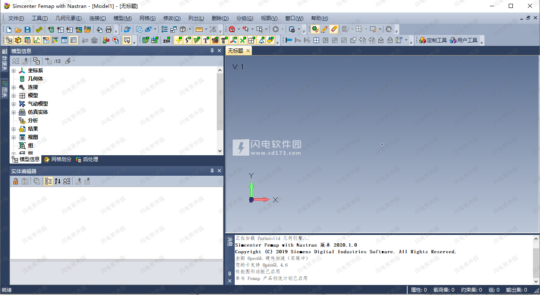Click the lock icon in the entity editor
The width and height of the screenshot is (540, 295).
(15, 181)
